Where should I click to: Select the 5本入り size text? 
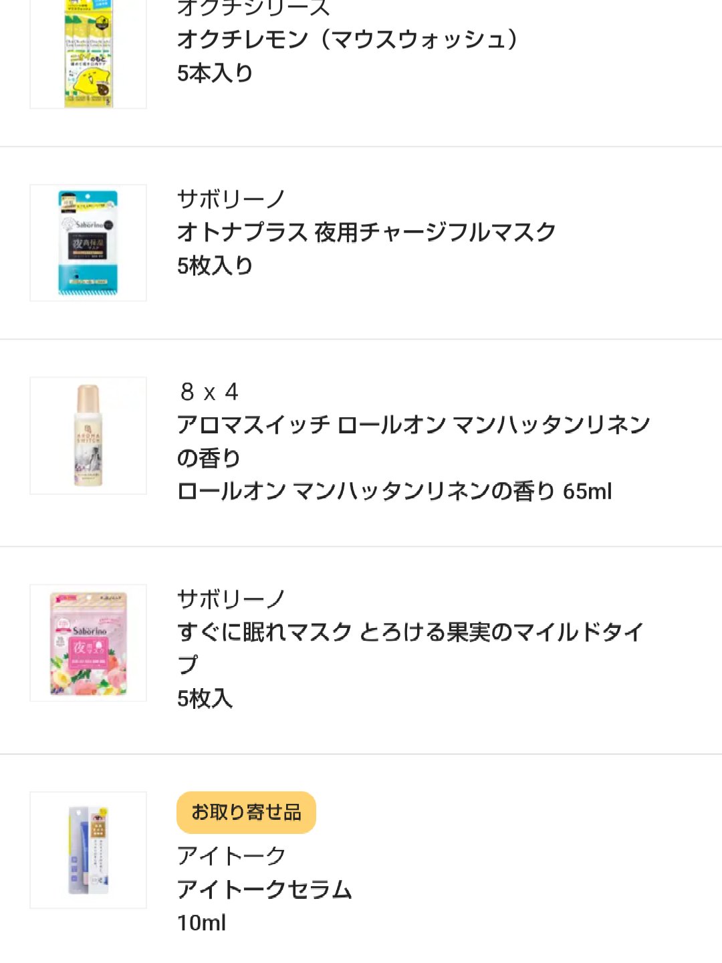(x=215, y=73)
